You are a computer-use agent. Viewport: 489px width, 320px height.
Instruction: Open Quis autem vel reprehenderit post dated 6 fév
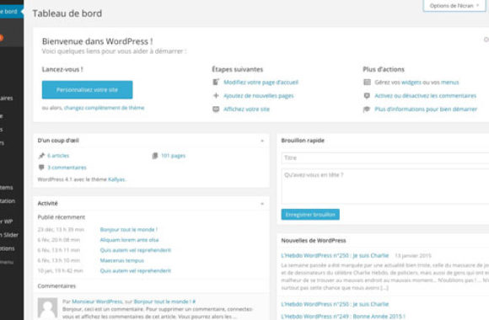tap(136, 250)
